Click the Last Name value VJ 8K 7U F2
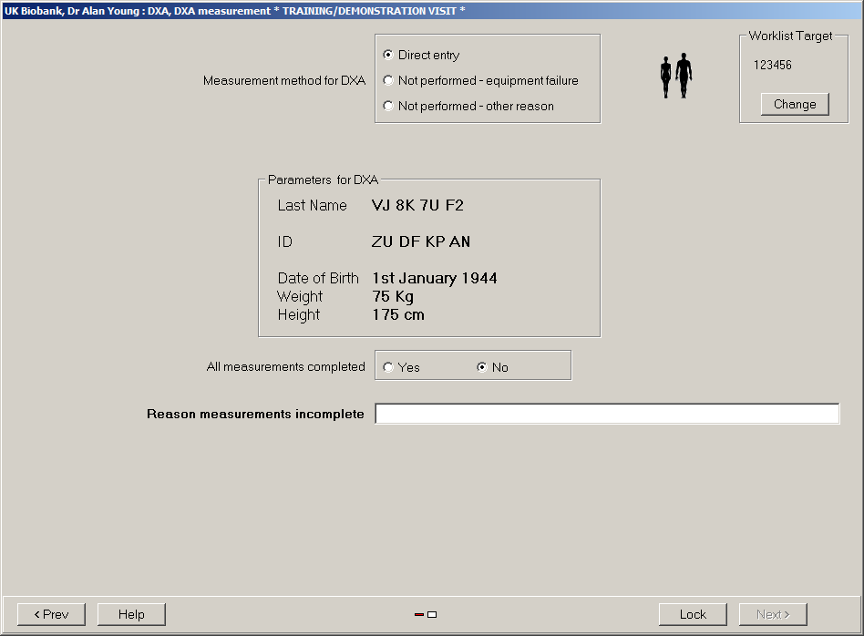864x636 pixels. [417, 206]
